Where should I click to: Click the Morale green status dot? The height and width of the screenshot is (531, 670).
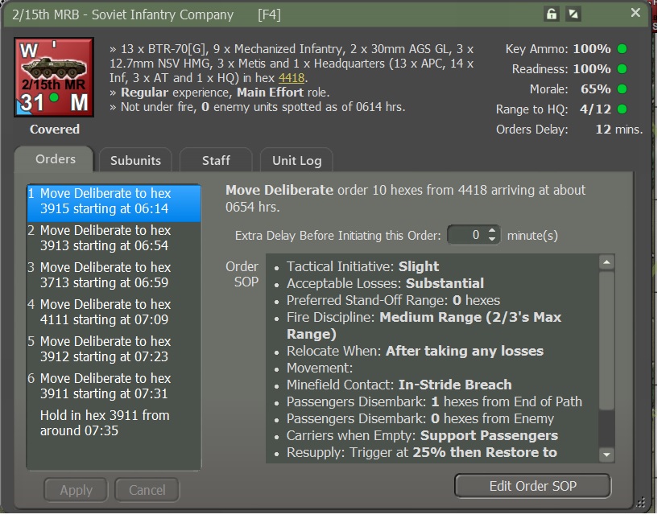click(x=622, y=88)
